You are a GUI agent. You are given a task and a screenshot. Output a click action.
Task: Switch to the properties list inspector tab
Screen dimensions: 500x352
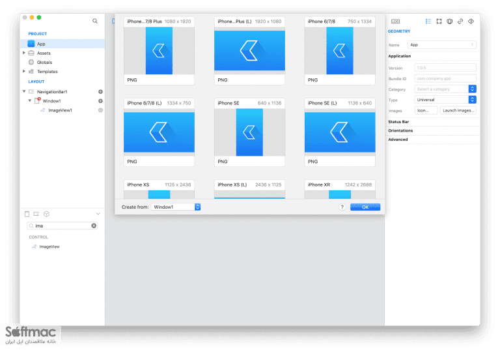(428, 22)
